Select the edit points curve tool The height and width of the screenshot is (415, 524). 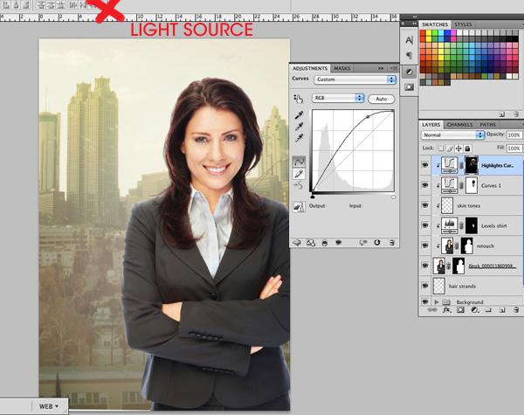pyautogui.click(x=298, y=161)
